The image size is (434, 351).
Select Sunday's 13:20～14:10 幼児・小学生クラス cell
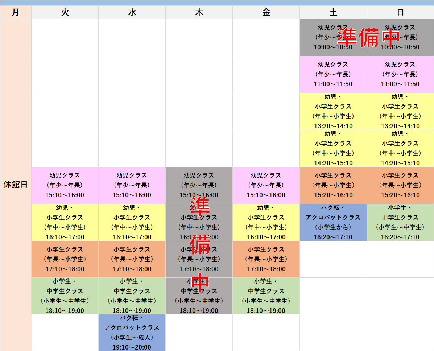coord(400,111)
